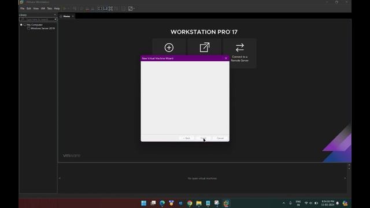370x208 pixels.
Task: Open File Explorer from the taskbar
Action: pos(199,203)
